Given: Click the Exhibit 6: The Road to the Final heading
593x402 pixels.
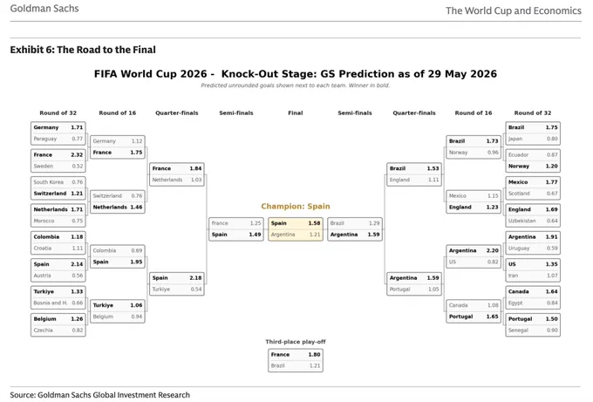Looking at the screenshot, I should pyautogui.click(x=83, y=50).
